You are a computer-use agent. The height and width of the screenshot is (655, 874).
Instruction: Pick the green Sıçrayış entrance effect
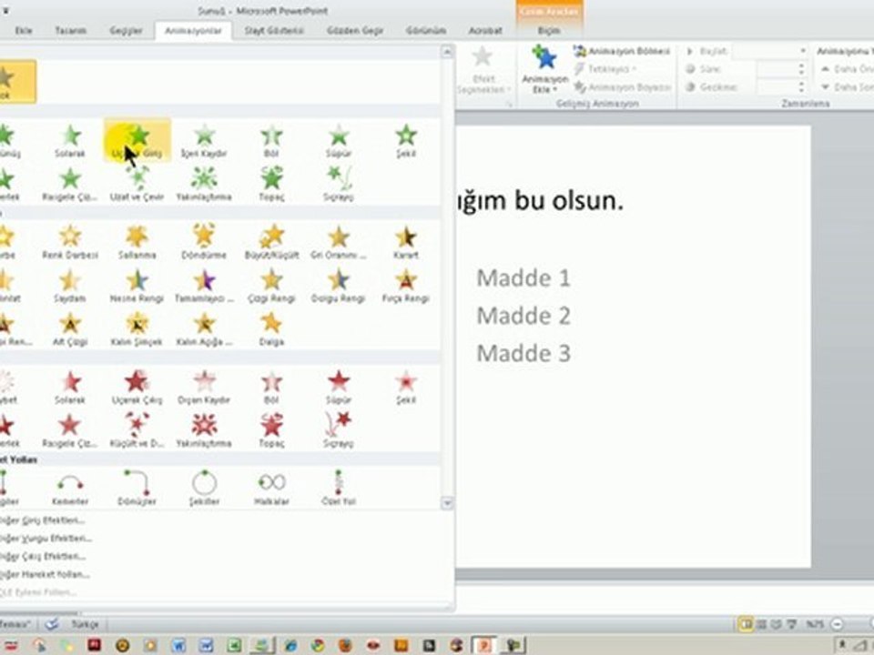coord(339,185)
